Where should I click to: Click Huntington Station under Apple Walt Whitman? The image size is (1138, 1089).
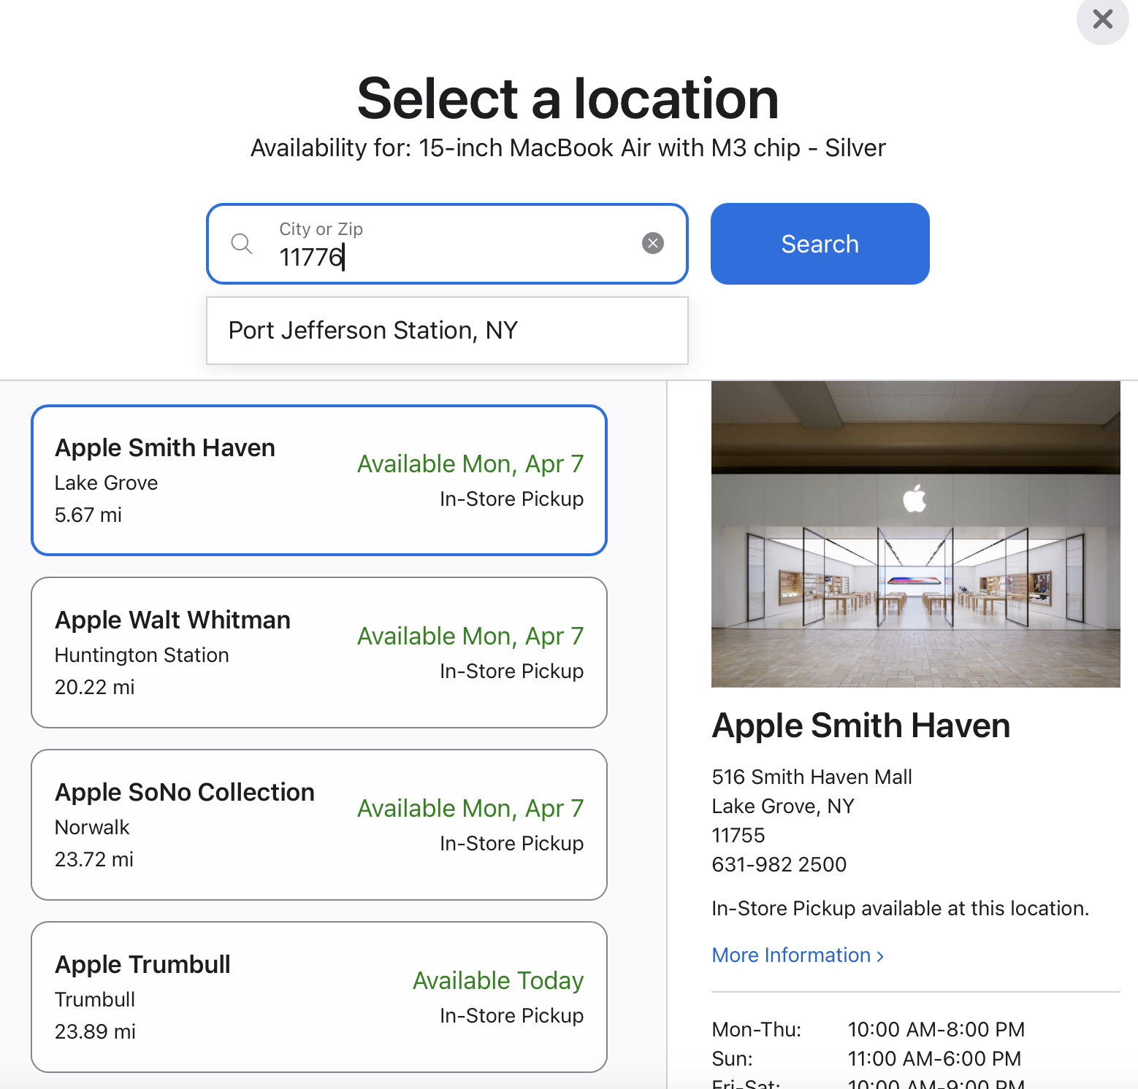click(142, 655)
